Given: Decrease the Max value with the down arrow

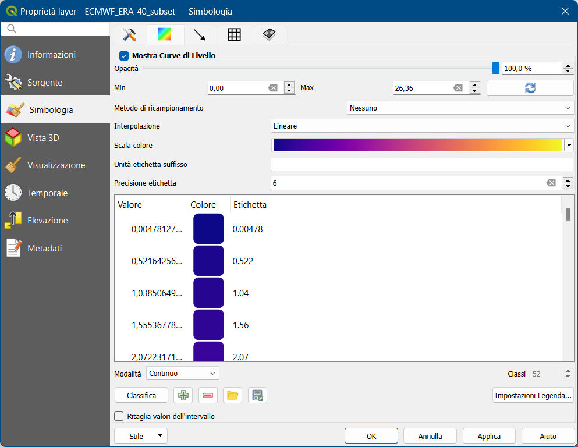Looking at the screenshot, I should 475,91.
